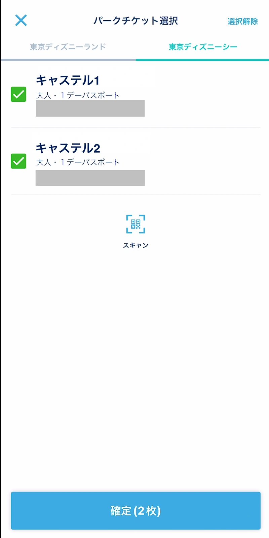269x538 pixels.
Task: Tap the QR code scan icon
Action: point(136,224)
